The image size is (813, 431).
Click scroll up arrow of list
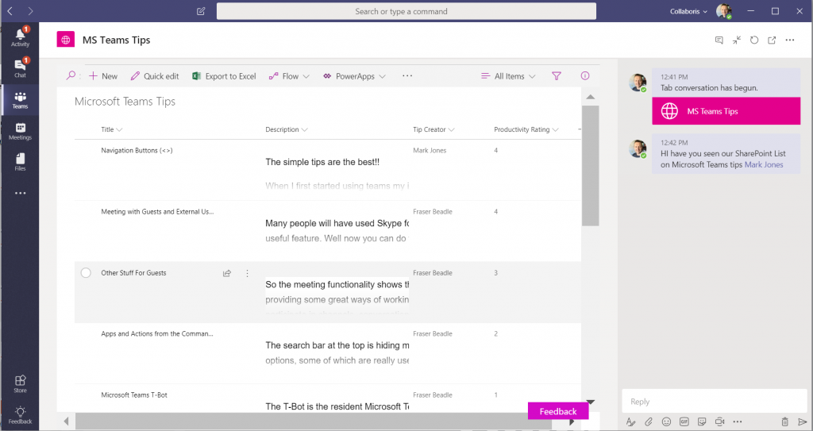click(x=590, y=97)
